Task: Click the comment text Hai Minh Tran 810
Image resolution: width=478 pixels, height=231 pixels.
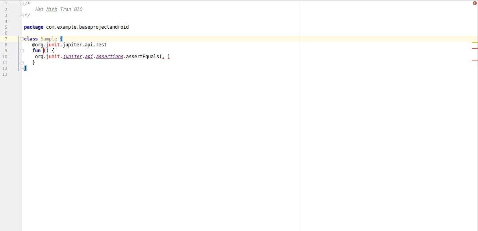Action: (59, 9)
